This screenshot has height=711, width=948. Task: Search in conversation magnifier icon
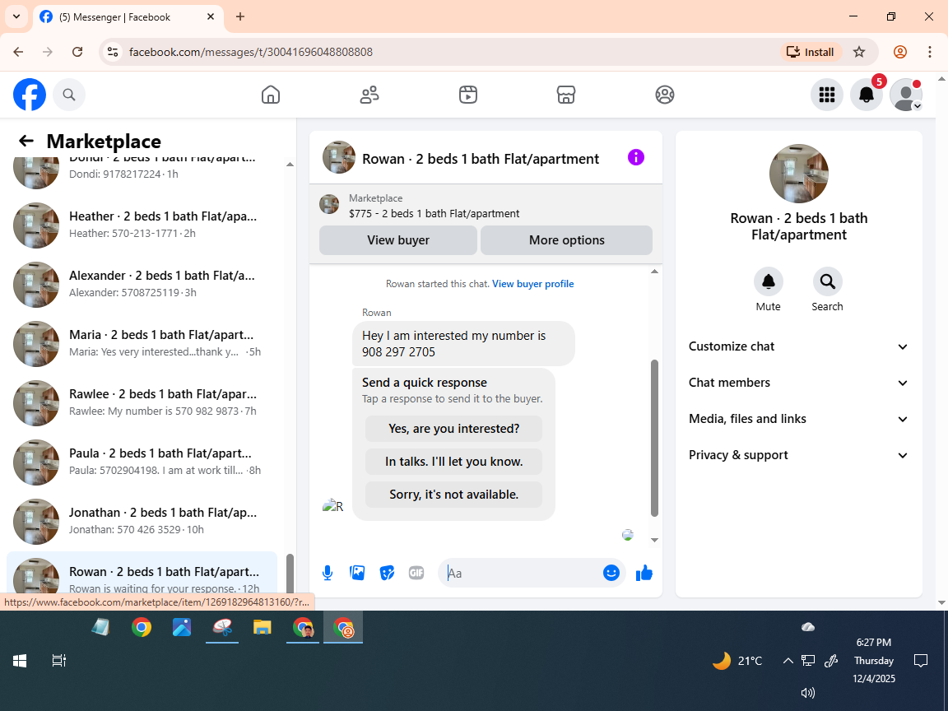(x=827, y=281)
